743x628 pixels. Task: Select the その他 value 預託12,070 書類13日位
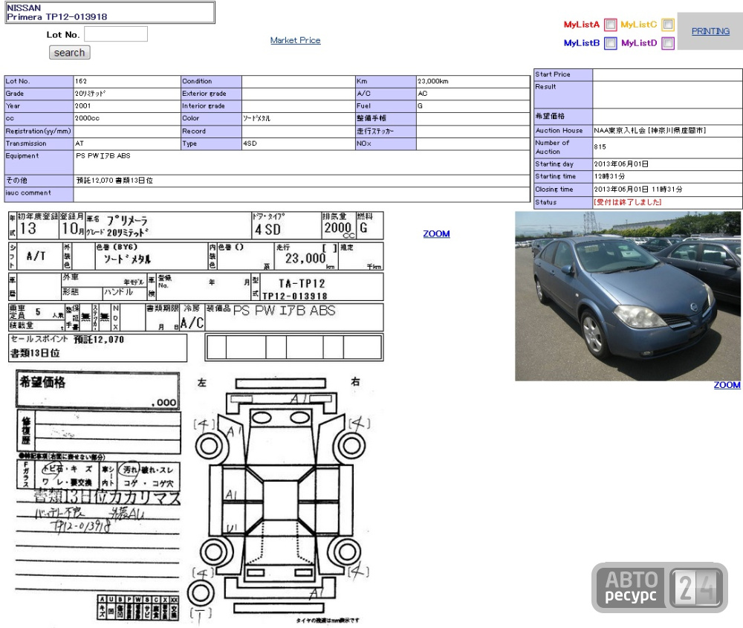coord(114,181)
